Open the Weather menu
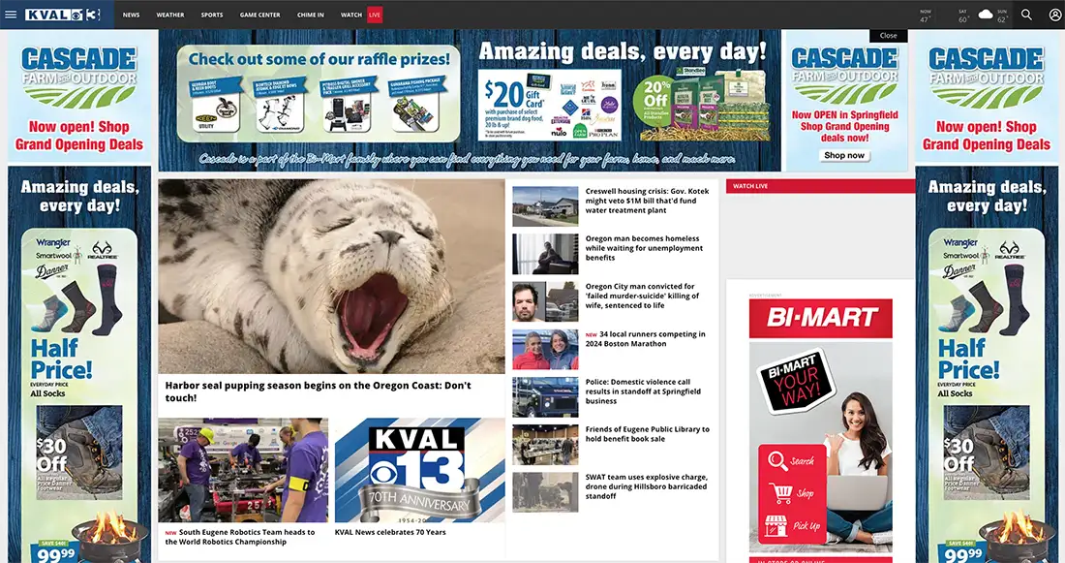This screenshot has width=1065, height=563. point(170,15)
